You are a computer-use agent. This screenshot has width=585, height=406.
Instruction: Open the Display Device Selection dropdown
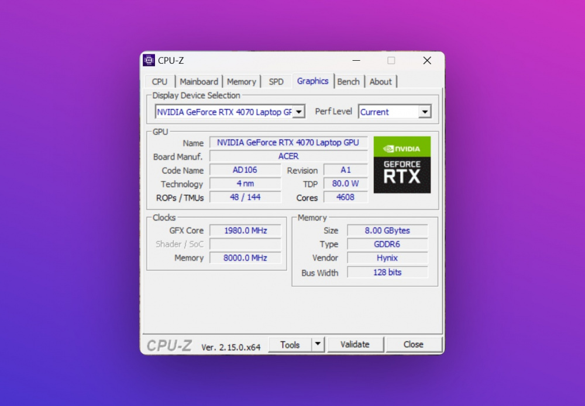[x=298, y=112]
